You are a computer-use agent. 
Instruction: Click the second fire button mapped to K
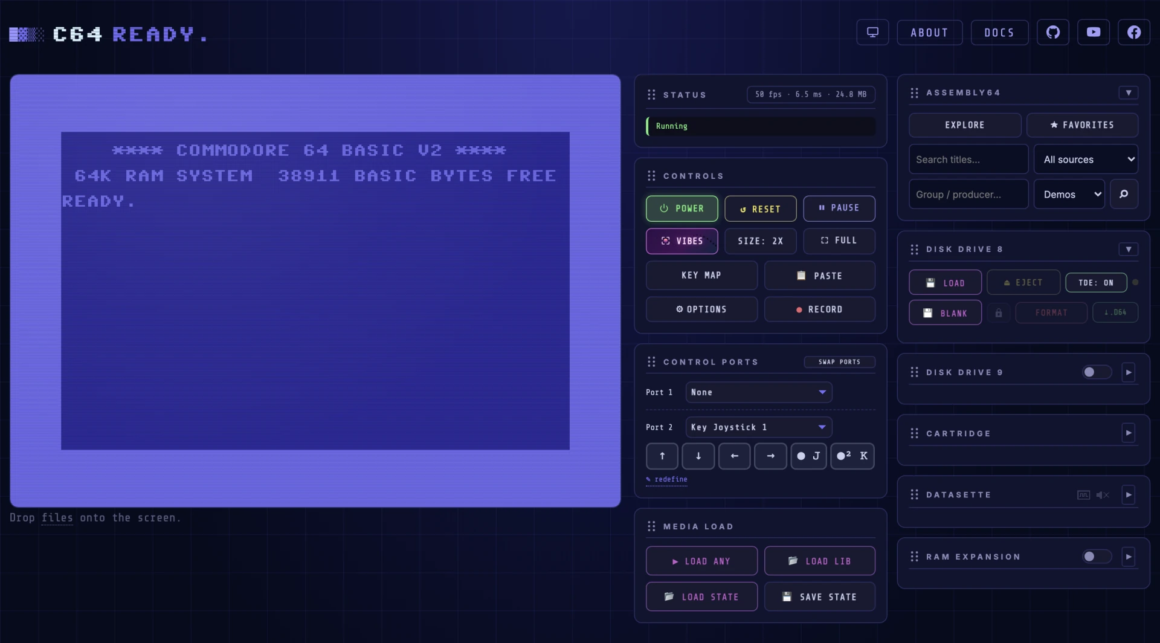click(852, 456)
